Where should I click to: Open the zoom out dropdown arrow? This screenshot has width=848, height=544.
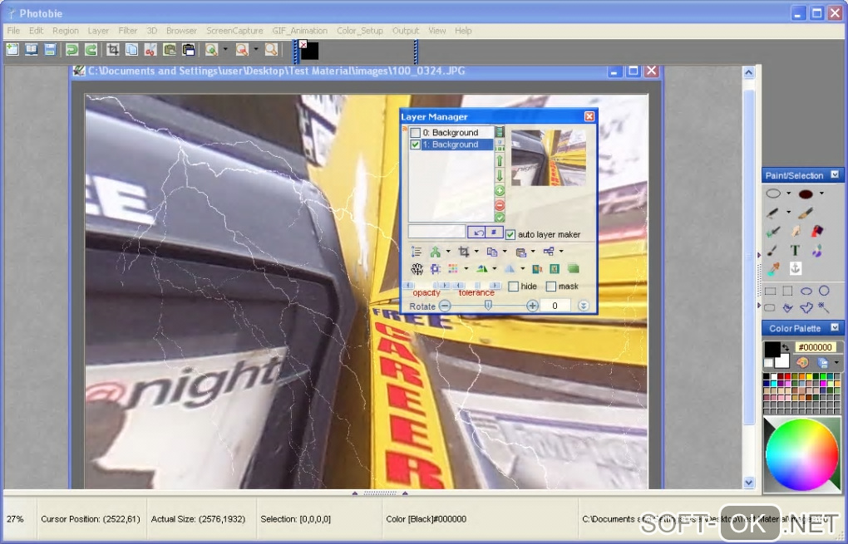[256, 50]
